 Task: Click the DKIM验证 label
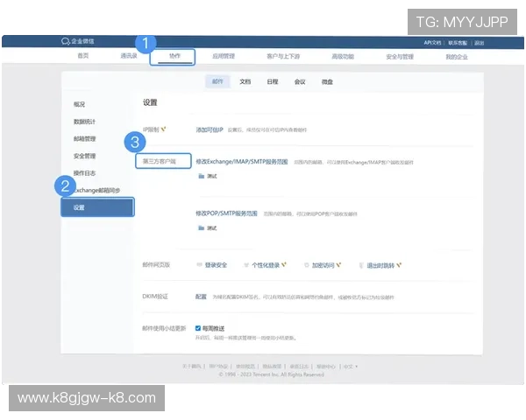tap(155, 297)
